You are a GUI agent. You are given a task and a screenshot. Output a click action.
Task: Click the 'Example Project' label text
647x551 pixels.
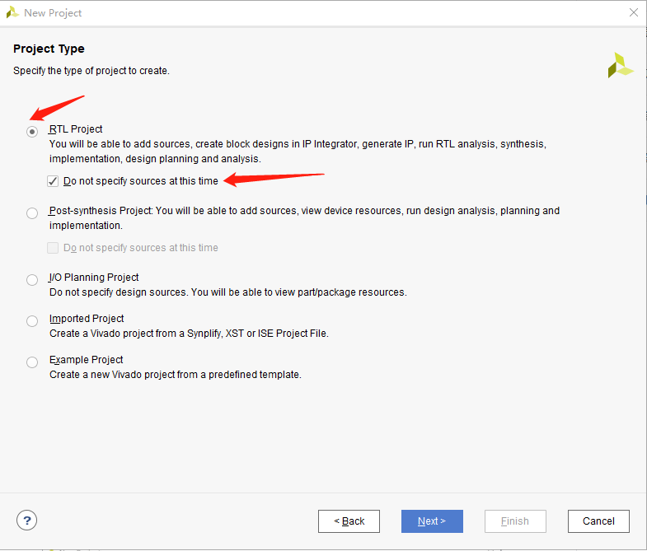86,360
